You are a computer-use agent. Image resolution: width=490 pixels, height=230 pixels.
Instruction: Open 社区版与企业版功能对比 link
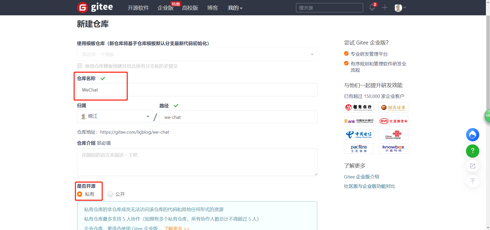pos(370,186)
